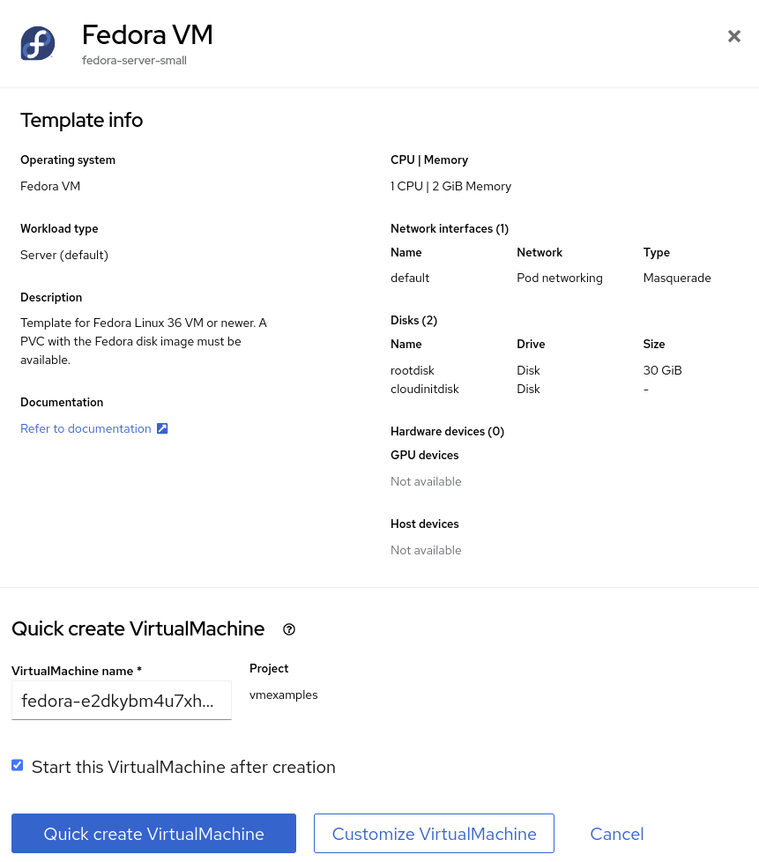The height and width of the screenshot is (862, 759).
Task: Click the Masquerade interface type
Action: 677,278
